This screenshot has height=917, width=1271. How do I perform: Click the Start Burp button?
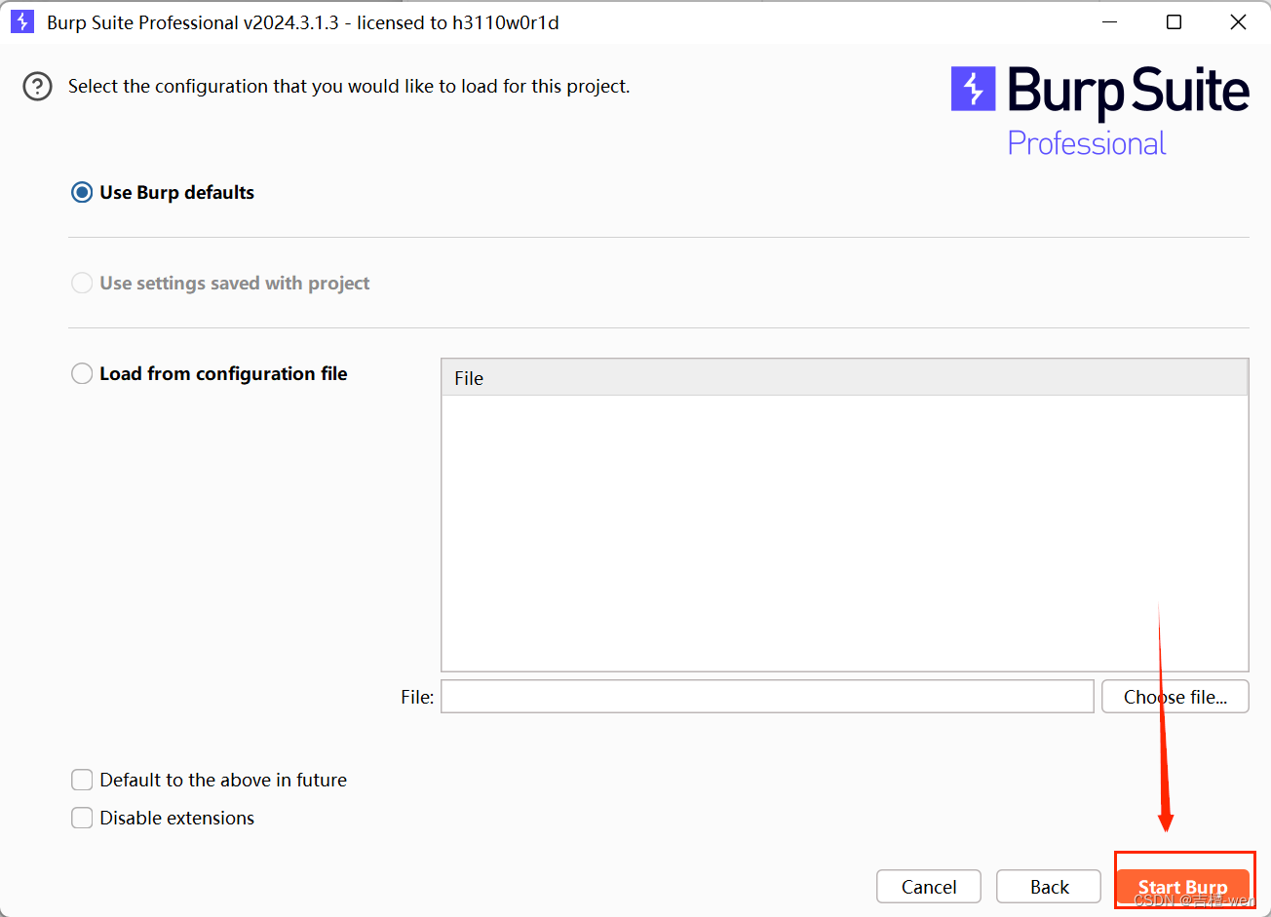[1182, 887]
